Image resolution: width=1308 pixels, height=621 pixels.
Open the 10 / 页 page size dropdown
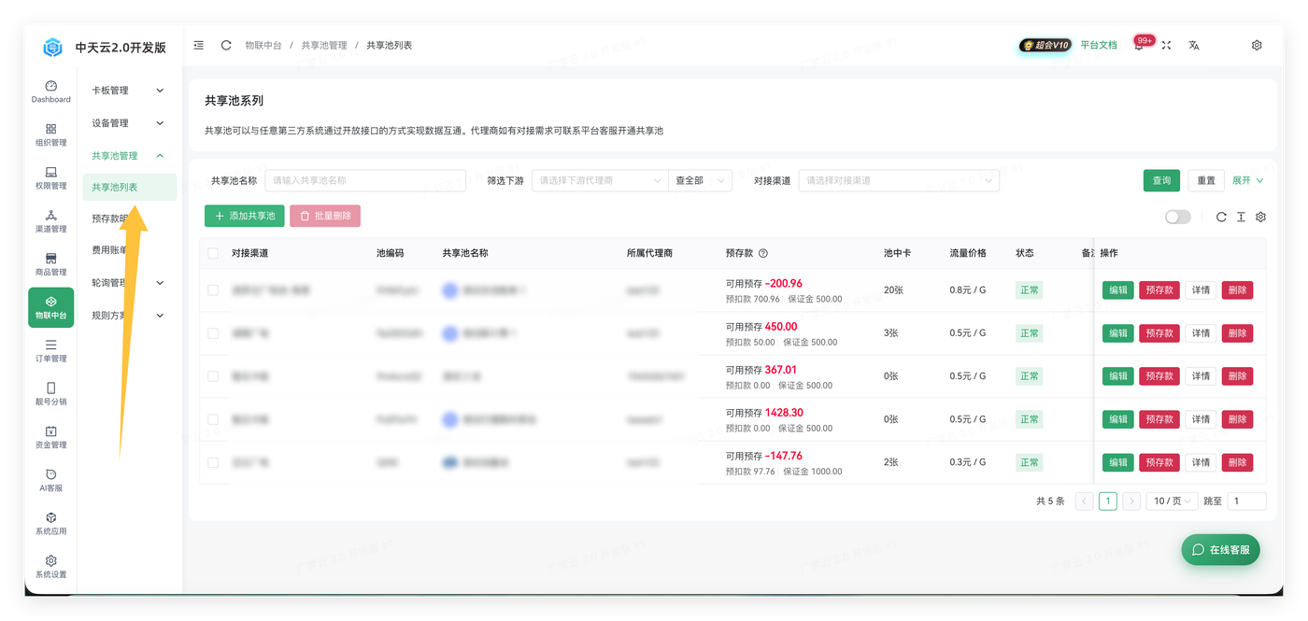[1173, 501]
